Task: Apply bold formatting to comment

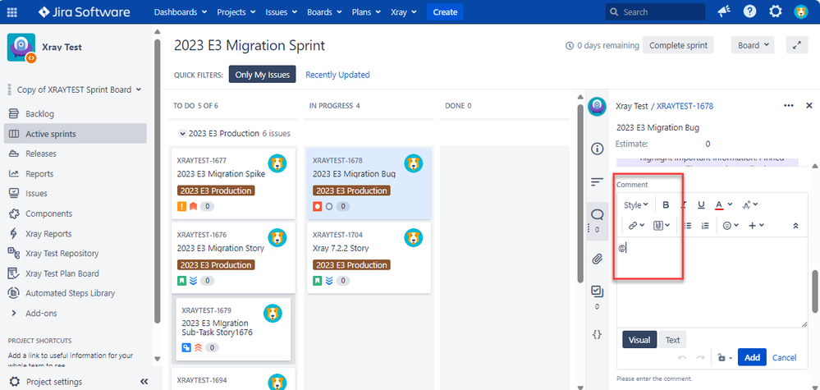Action: [666, 205]
